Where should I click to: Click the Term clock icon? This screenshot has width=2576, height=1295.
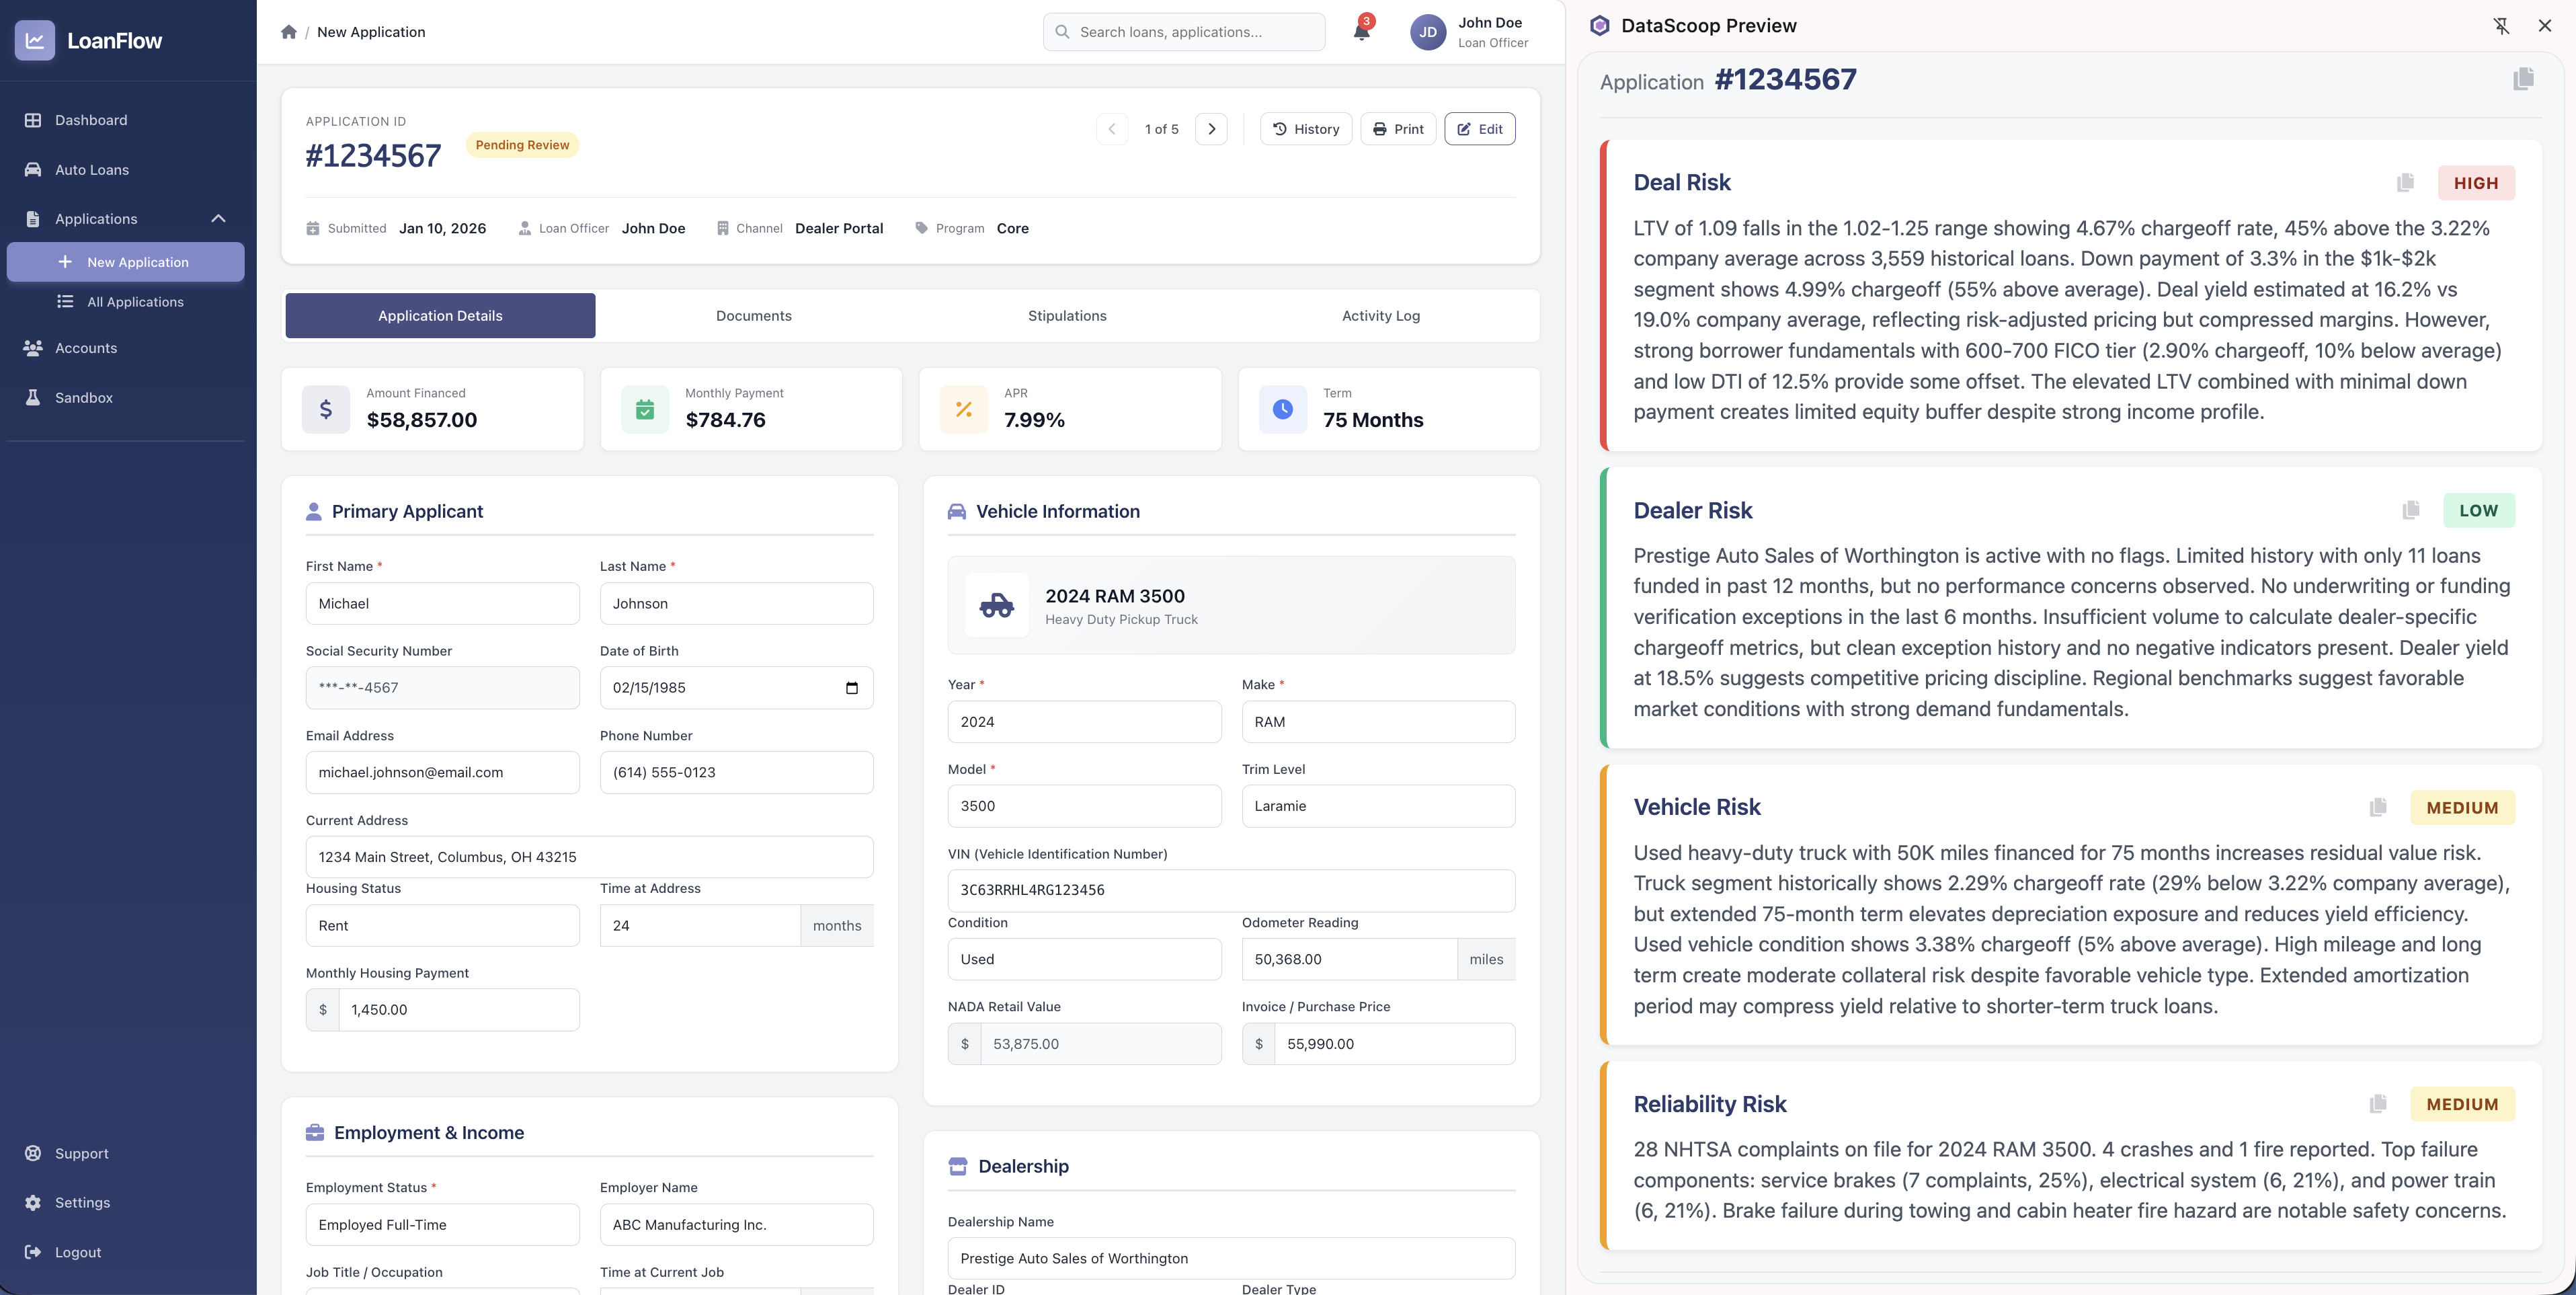(1283, 409)
